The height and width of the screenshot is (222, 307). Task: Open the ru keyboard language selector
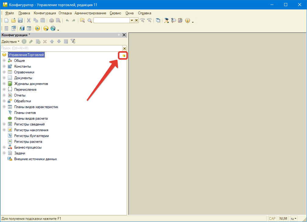pos(294,218)
